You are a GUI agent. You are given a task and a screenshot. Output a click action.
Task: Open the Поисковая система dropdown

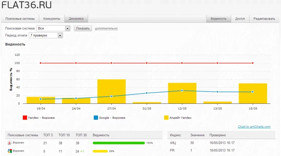[53, 28]
